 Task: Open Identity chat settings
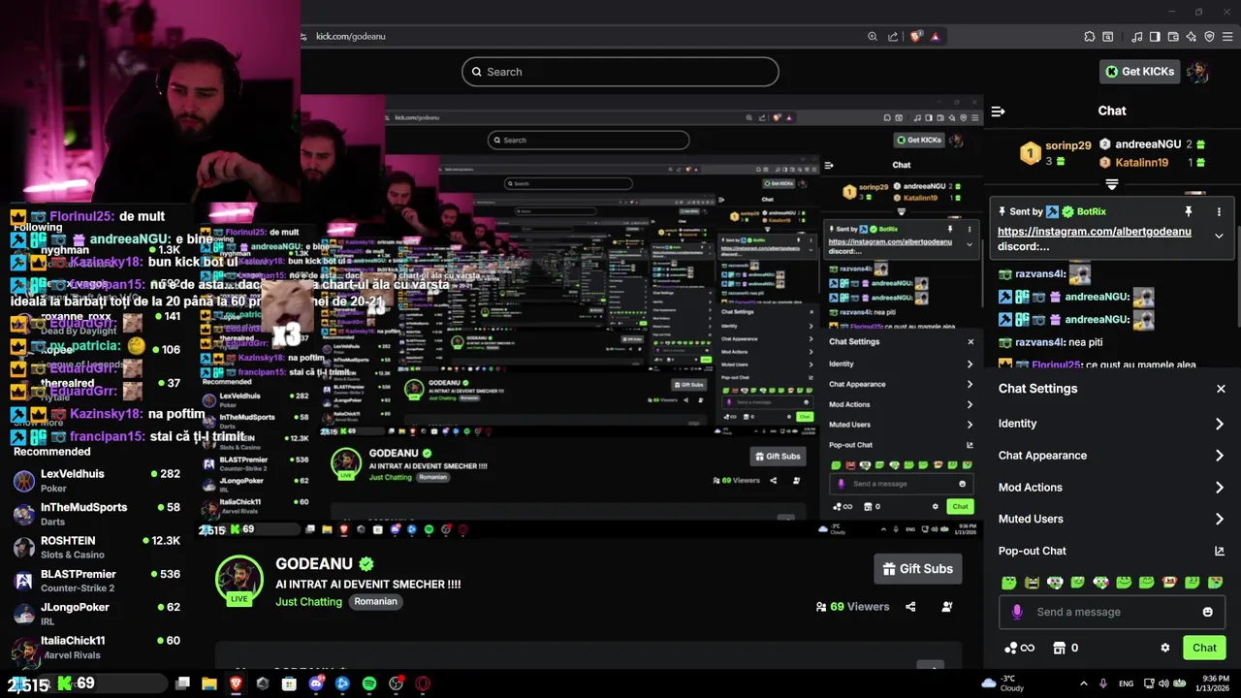pyautogui.click(x=1111, y=424)
